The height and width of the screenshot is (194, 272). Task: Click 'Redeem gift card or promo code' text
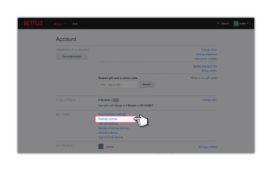tap(118, 78)
